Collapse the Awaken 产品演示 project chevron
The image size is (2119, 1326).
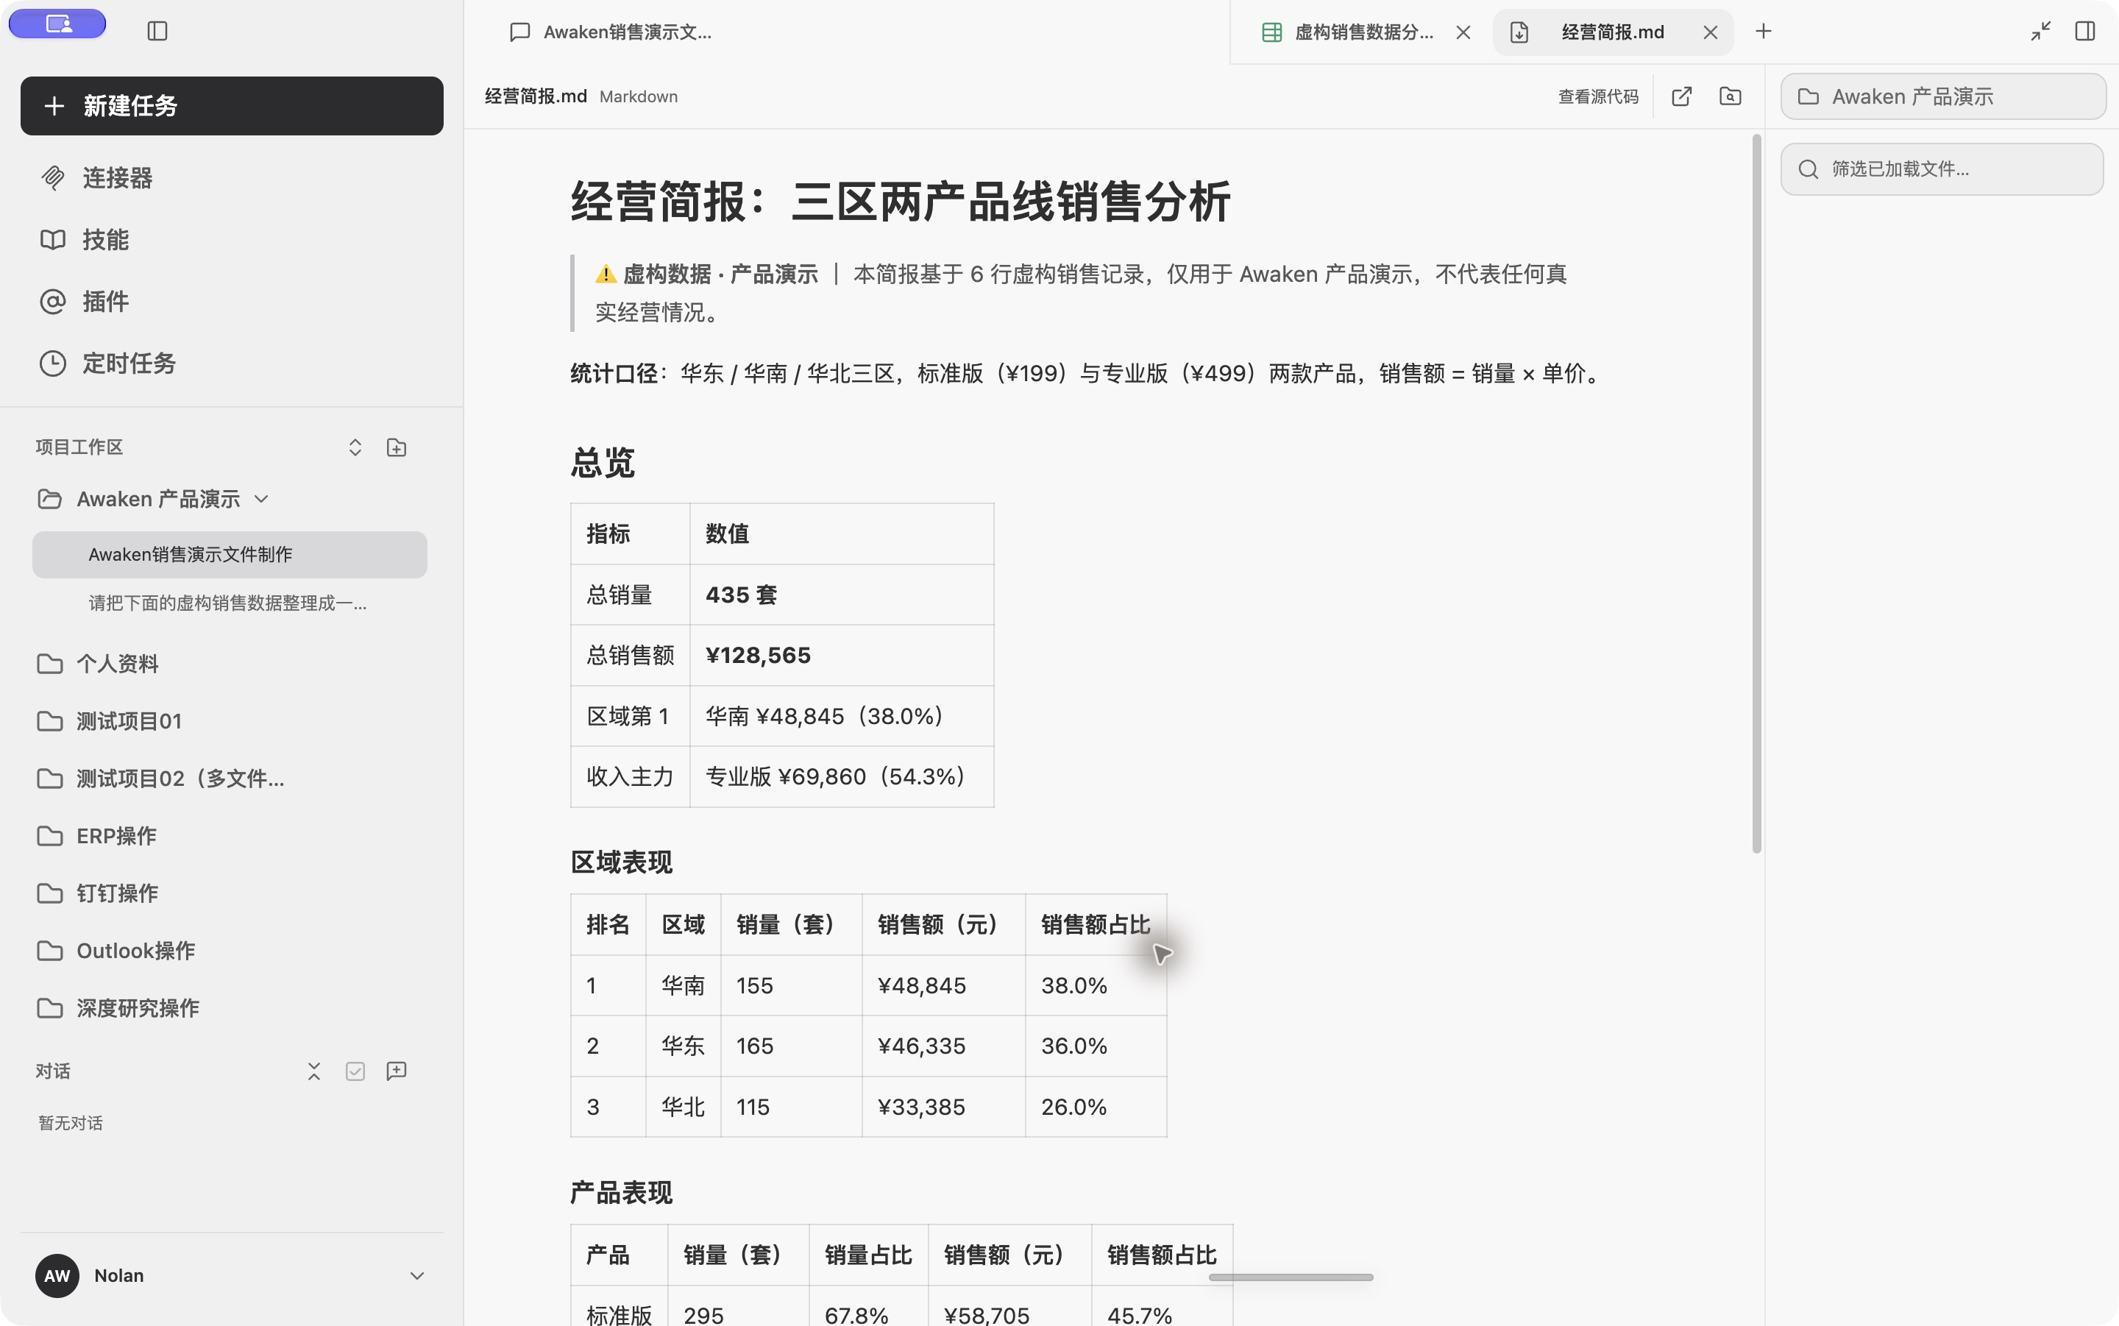click(x=261, y=499)
